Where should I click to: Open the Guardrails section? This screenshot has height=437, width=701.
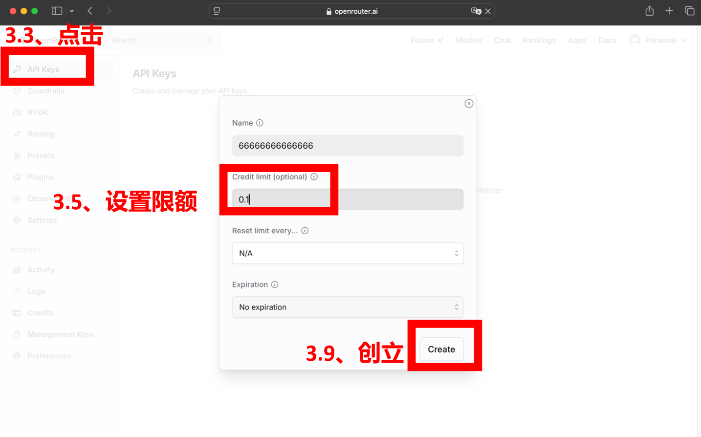(x=45, y=90)
